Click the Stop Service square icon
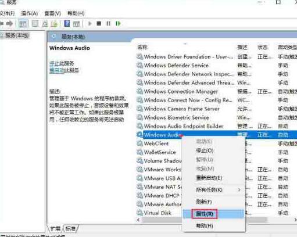The height and width of the screenshot is (237, 297). 99,24
